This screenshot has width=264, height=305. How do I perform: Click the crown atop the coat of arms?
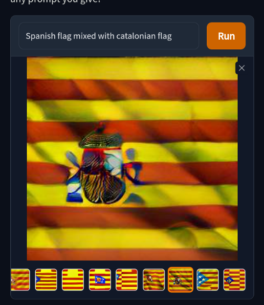pyautogui.click(x=100, y=137)
